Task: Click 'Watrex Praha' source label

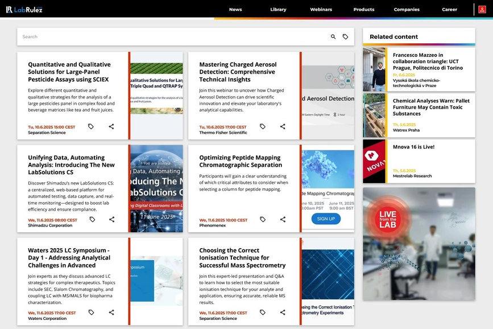Action: pyautogui.click(x=406, y=130)
